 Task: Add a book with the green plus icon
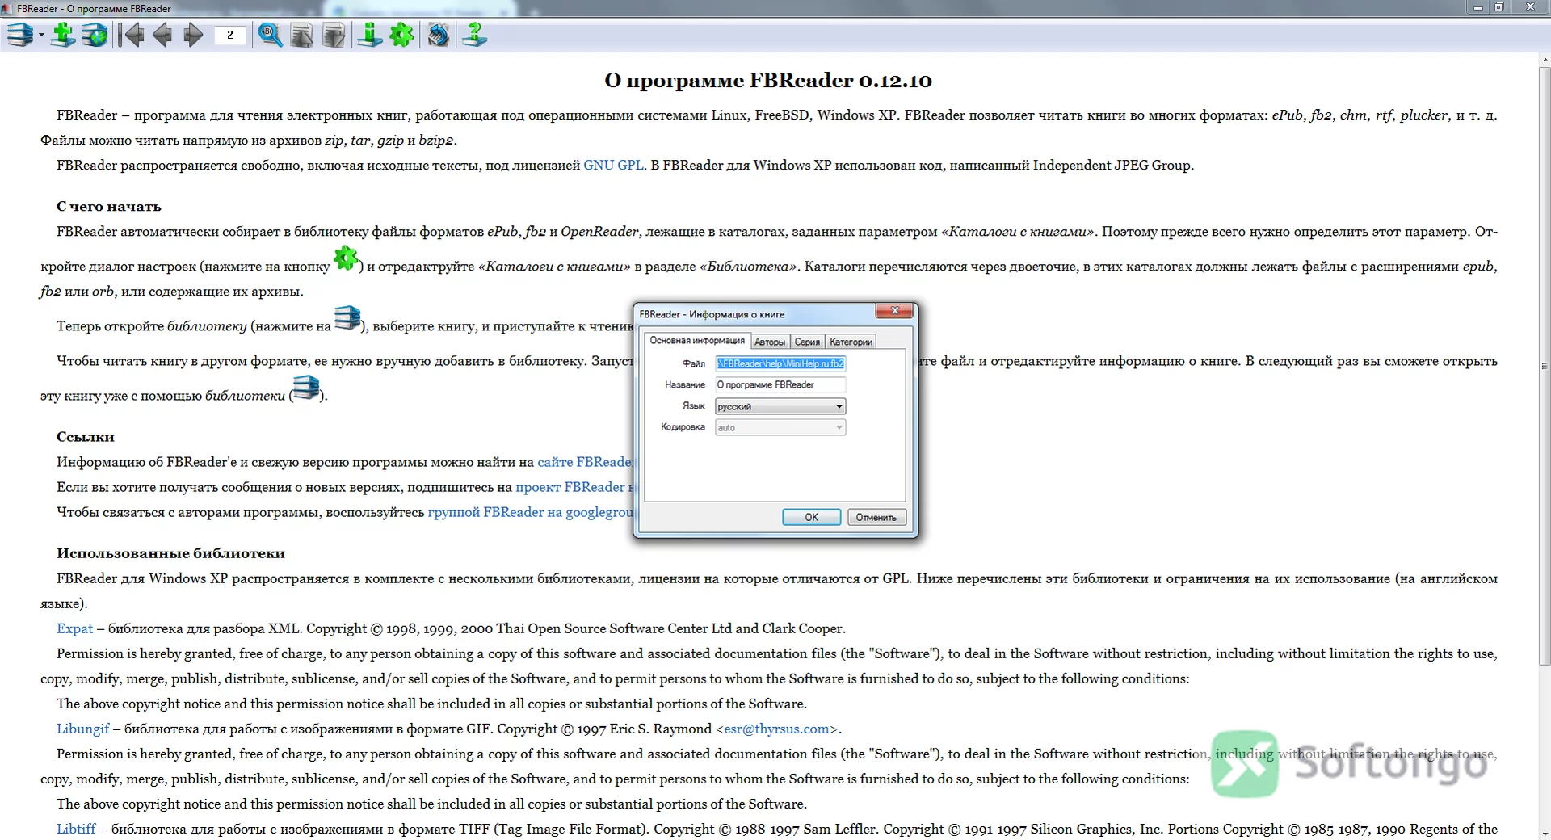[62, 36]
